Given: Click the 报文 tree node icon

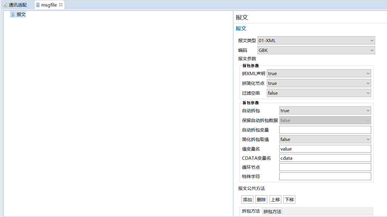Looking at the screenshot, I should pos(13,14).
